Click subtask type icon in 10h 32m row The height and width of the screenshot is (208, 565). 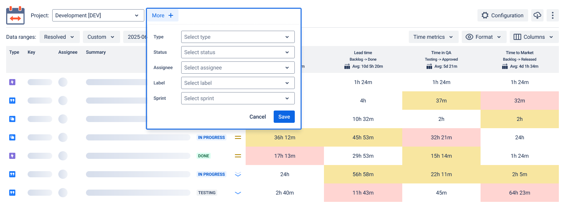point(12,119)
